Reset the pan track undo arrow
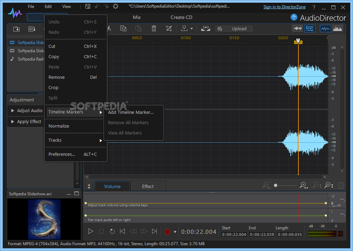The width and height of the screenshot is (353, 251). click(x=342, y=215)
